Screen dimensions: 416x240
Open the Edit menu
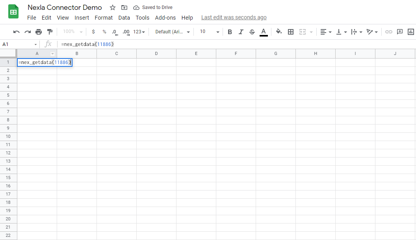click(46, 18)
